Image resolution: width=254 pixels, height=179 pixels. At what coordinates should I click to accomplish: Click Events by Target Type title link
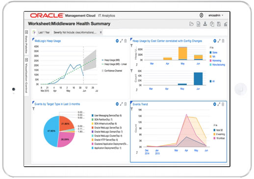coord(57,104)
